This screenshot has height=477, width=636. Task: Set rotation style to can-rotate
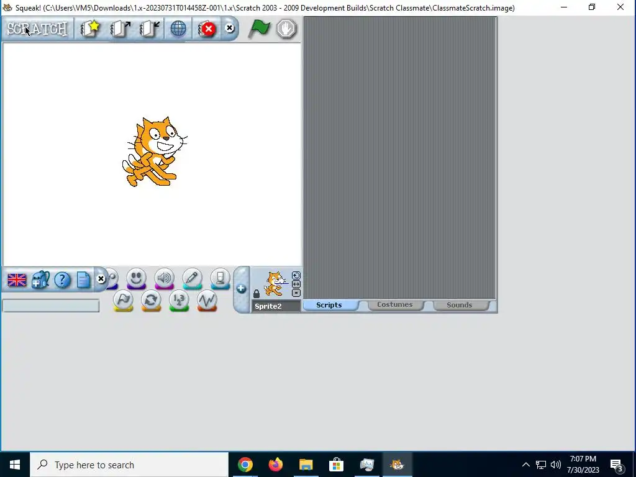[296, 275]
